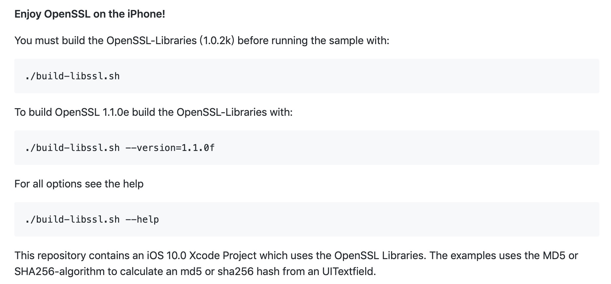Click the --version=1.1.0f command text
This screenshot has height=284, width=611.
tap(170, 148)
